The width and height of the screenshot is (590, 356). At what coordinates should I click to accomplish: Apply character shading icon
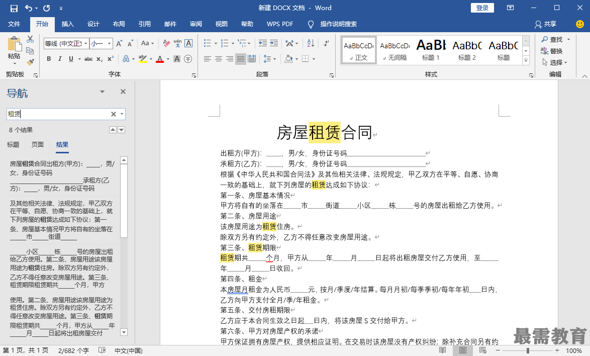click(x=177, y=59)
